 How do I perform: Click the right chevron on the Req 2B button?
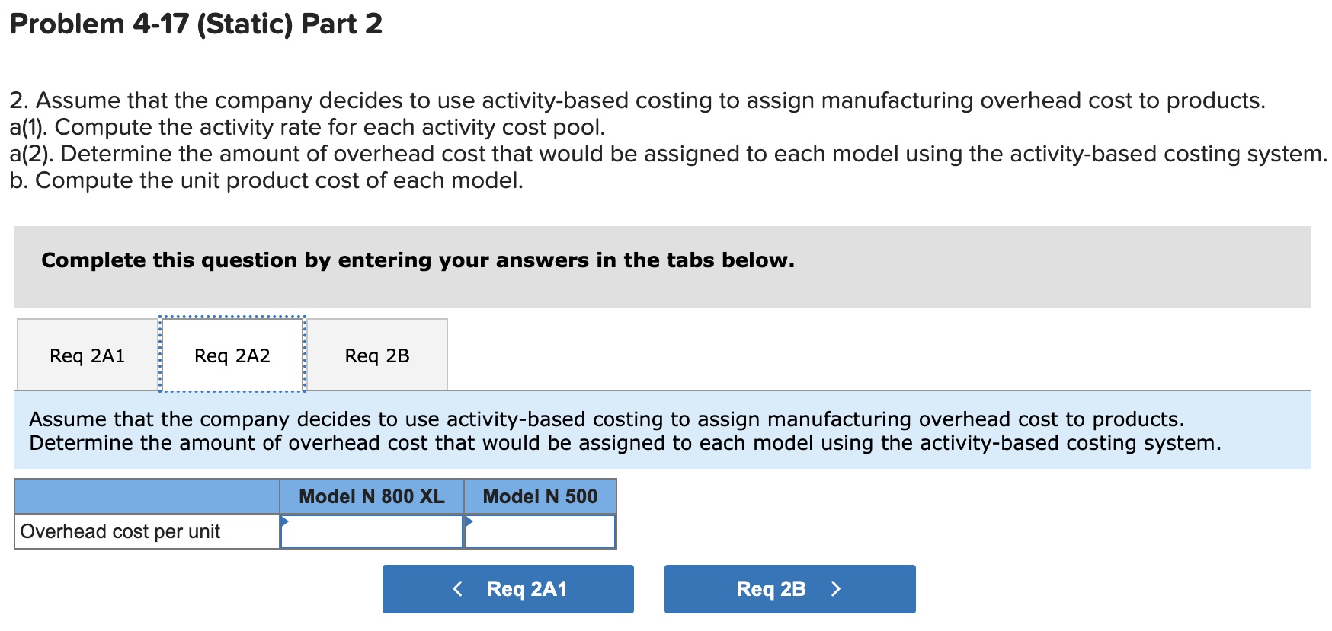tap(836, 588)
